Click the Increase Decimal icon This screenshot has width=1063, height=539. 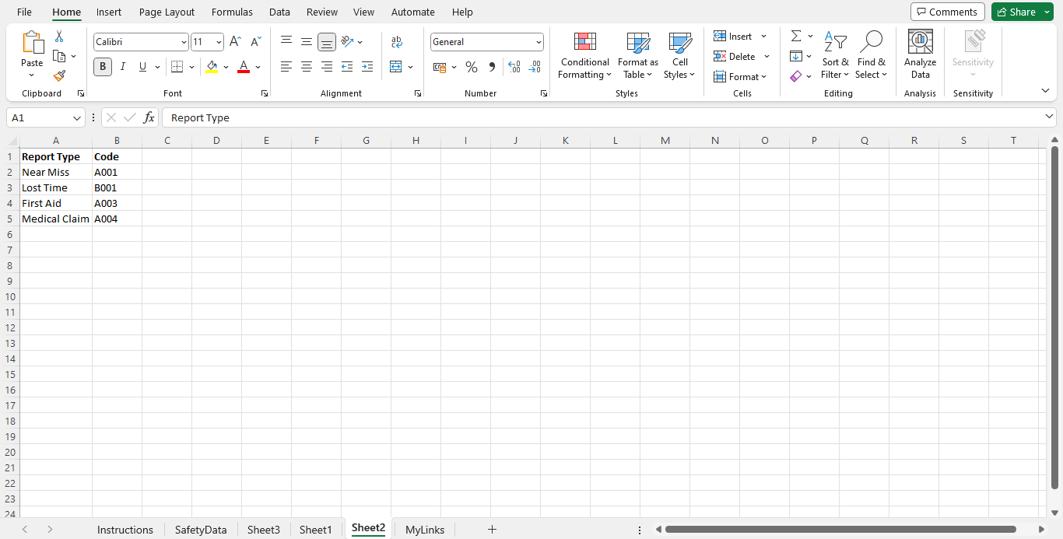514,67
